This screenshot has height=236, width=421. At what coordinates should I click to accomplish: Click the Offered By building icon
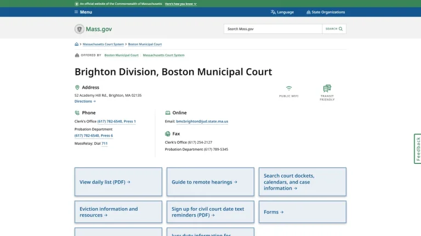pos(77,55)
